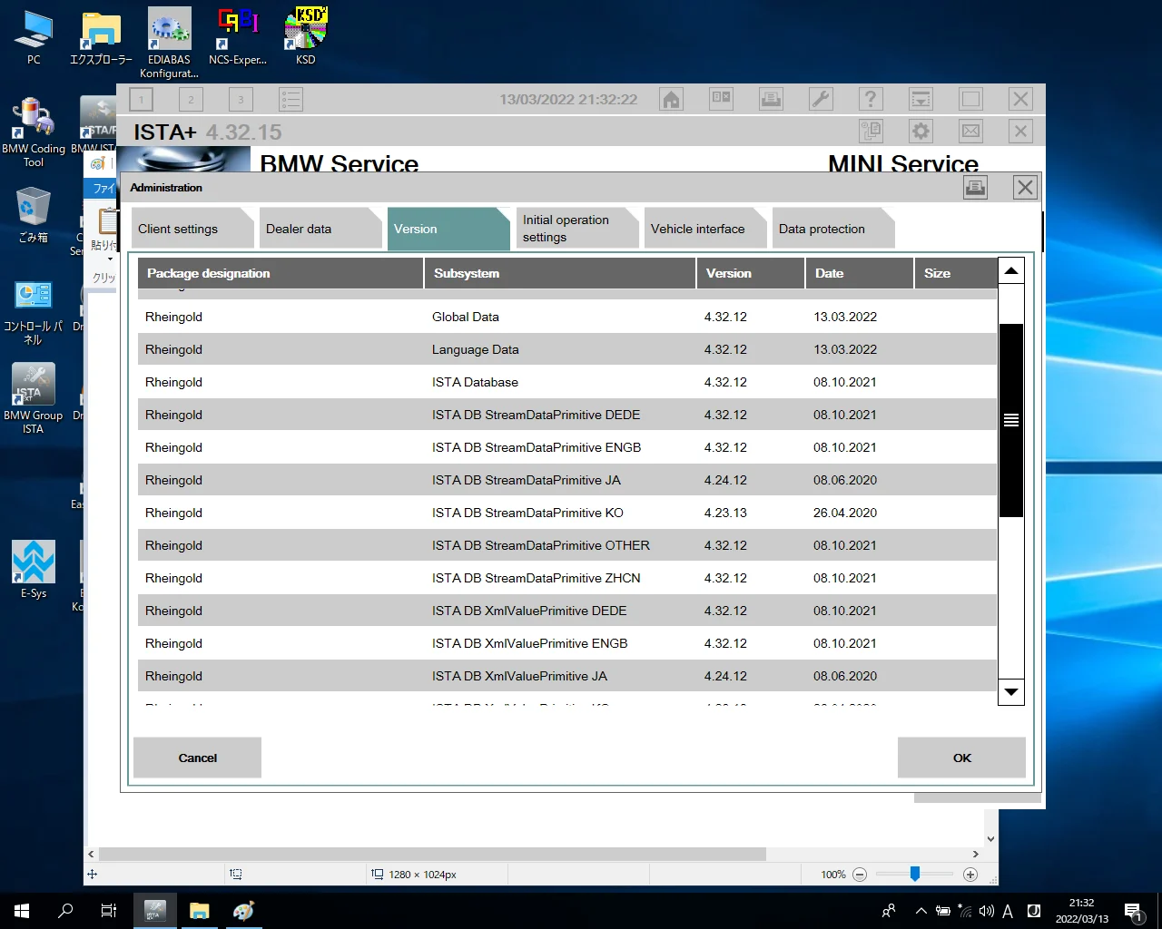The height and width of the screenshot is (929, 1162).
Task: Select the EDIABAS Konfigurator desktop shortcut
Action: pyautogui.click(x=170, y=43)
